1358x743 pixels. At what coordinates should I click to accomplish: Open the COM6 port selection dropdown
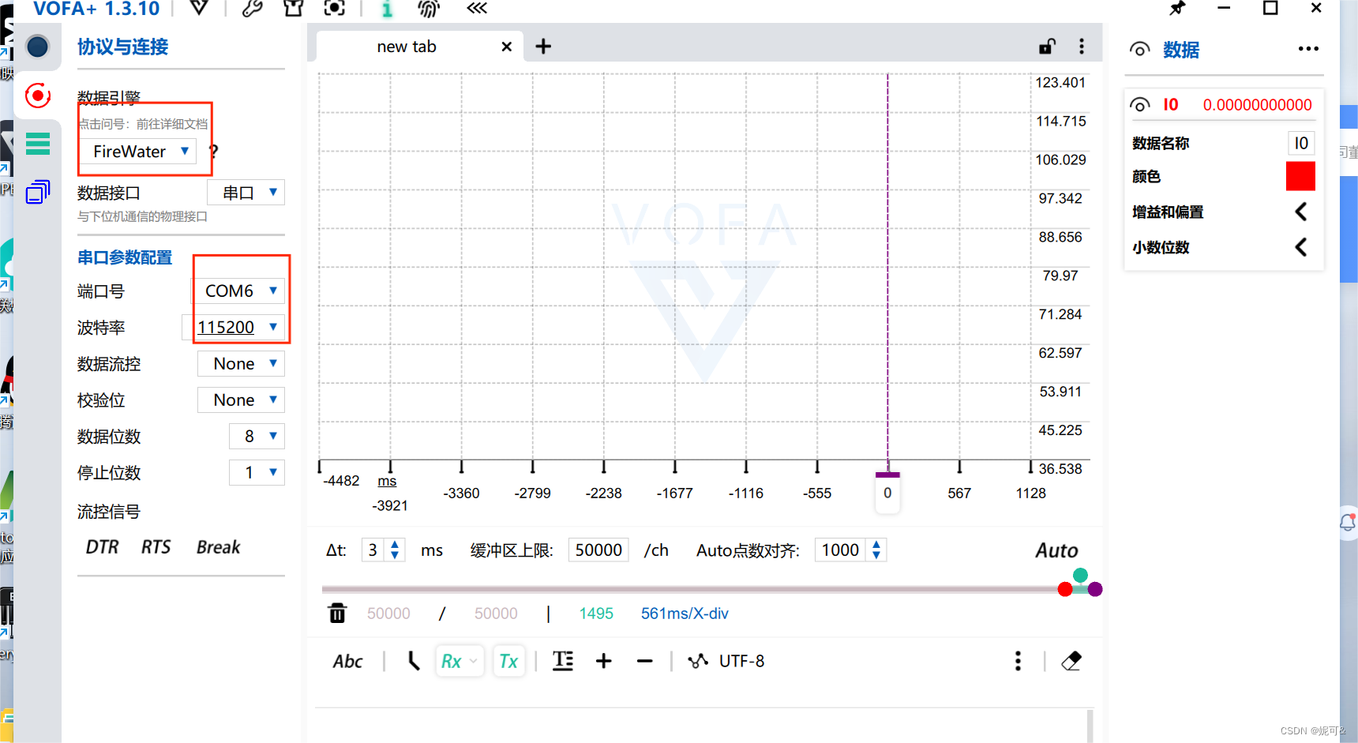coord(238,291)
